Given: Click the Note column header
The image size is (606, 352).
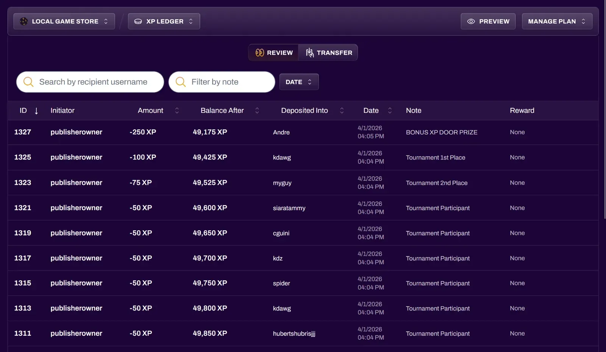Looking at the screenshot, I should (414, 110).
